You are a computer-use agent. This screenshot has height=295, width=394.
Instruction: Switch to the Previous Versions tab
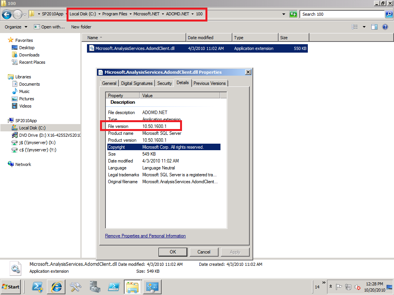(x=210, y=83)
